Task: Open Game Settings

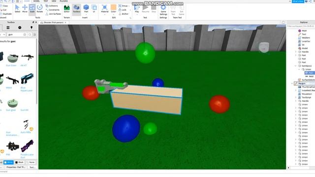Action: point(163,10)
